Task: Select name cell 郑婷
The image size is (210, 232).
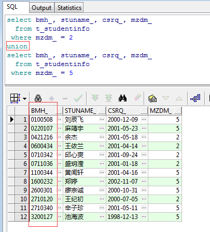Action: (81, 182)
